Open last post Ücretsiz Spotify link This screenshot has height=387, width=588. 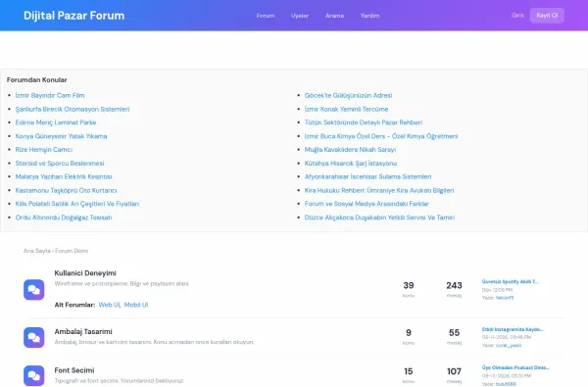510,281
